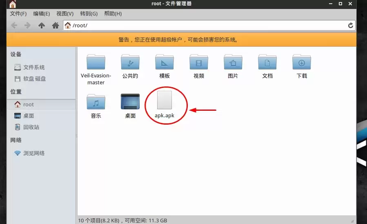Screen dimensions: 367x224
Task: Select the apk.apk file icon
Action: coord(164,100)
